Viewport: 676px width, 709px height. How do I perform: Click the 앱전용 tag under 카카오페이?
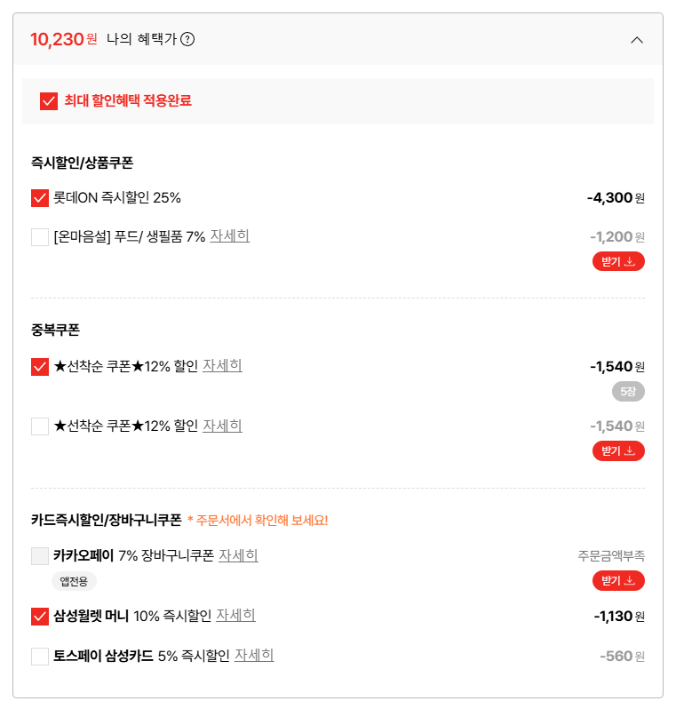click(74, 581)
